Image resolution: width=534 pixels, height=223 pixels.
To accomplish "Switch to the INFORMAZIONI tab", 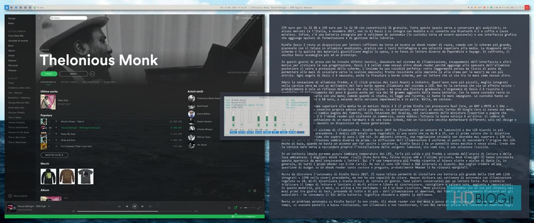I will (x=91, y=82).
